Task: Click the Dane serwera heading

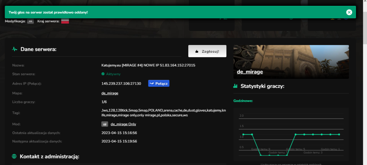Action: click(39, 49)
